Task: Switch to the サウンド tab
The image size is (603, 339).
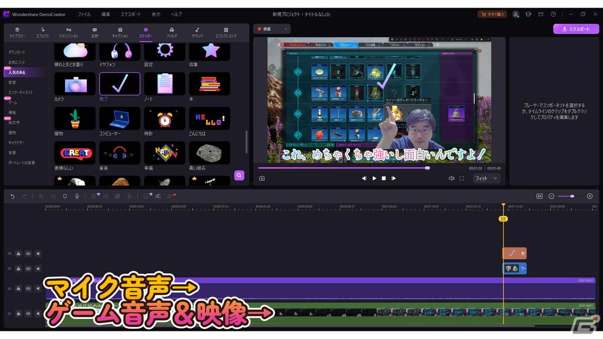Action: 197,33
